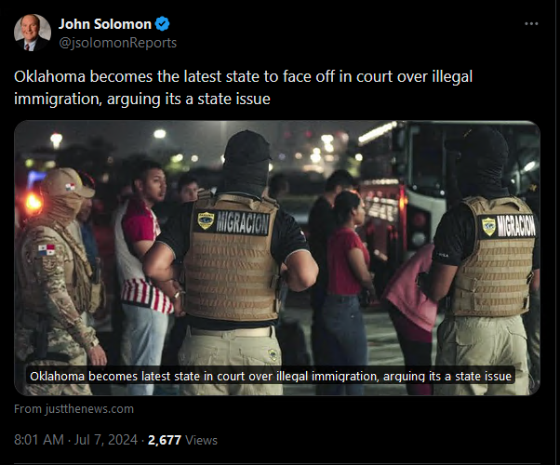The width and height of the screenshot is (560, 465).
Task: Click the tweet text line 'immigration, arguing its a state issue'
Action: [x=142, y=99]
